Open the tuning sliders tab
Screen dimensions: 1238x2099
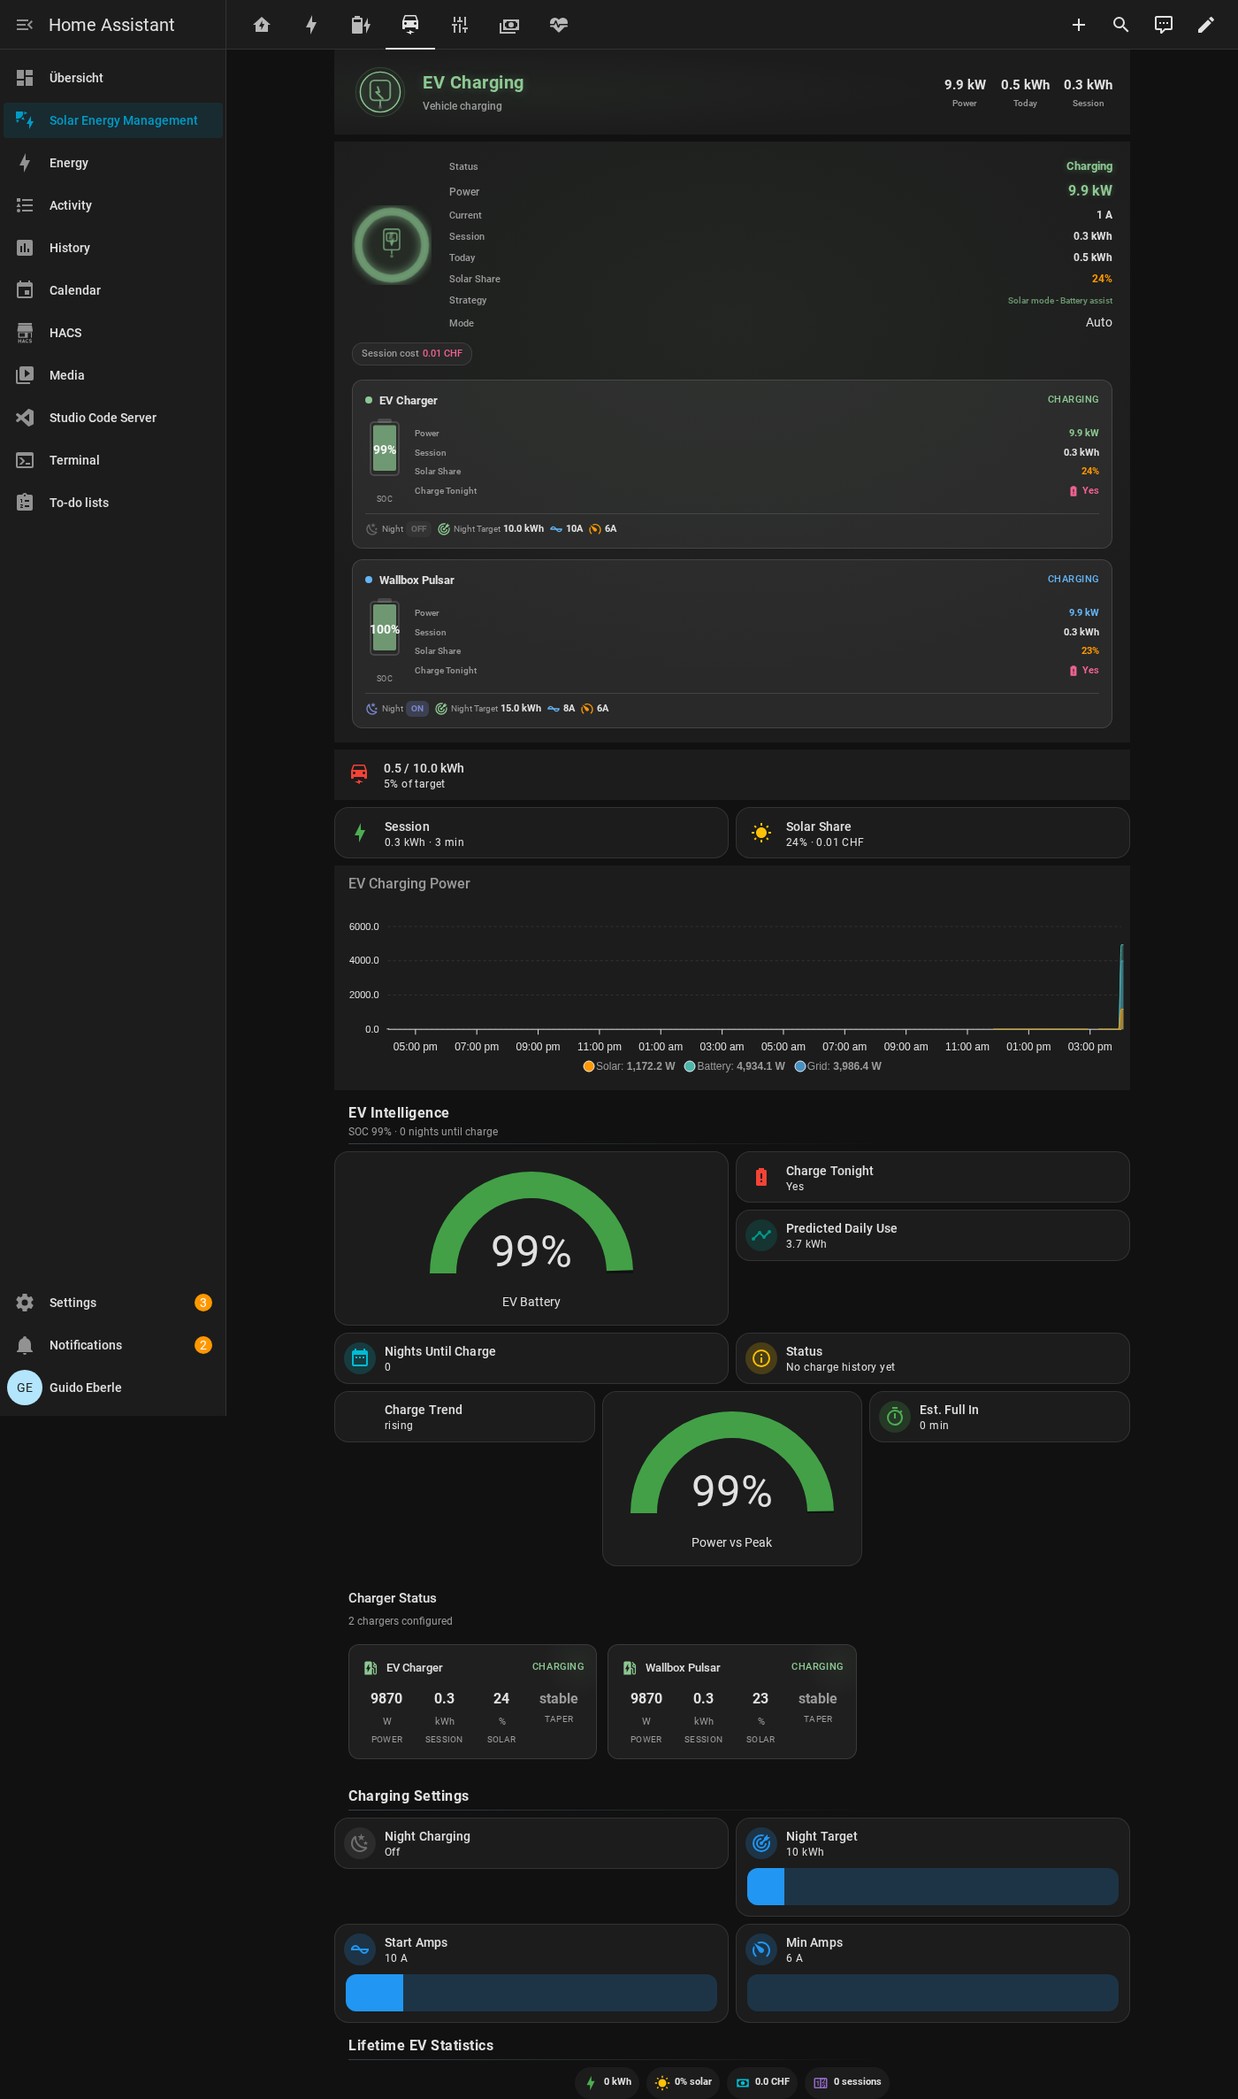click(x=460, y=25)
